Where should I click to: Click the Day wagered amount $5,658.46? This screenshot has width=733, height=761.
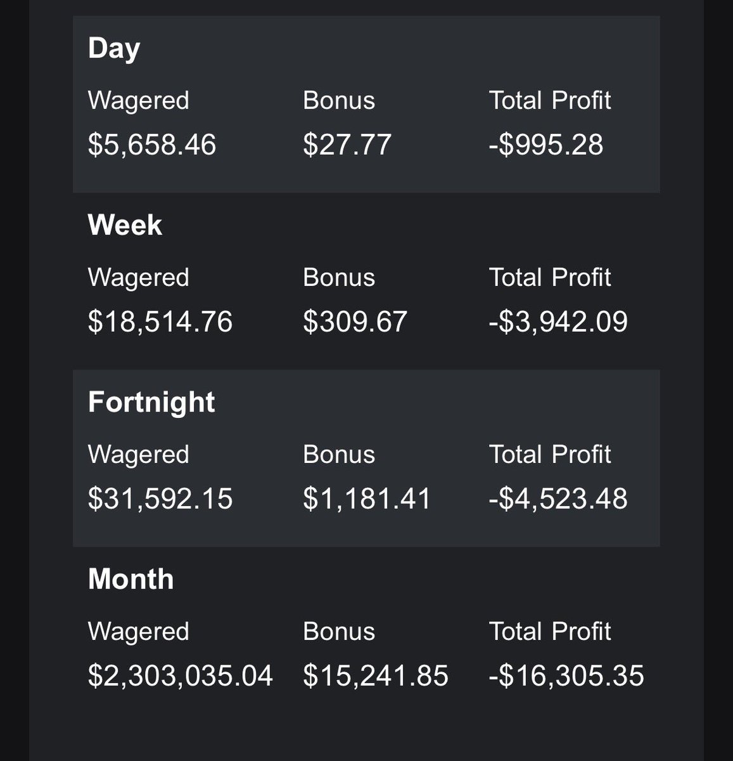click(x=152, y=145)
